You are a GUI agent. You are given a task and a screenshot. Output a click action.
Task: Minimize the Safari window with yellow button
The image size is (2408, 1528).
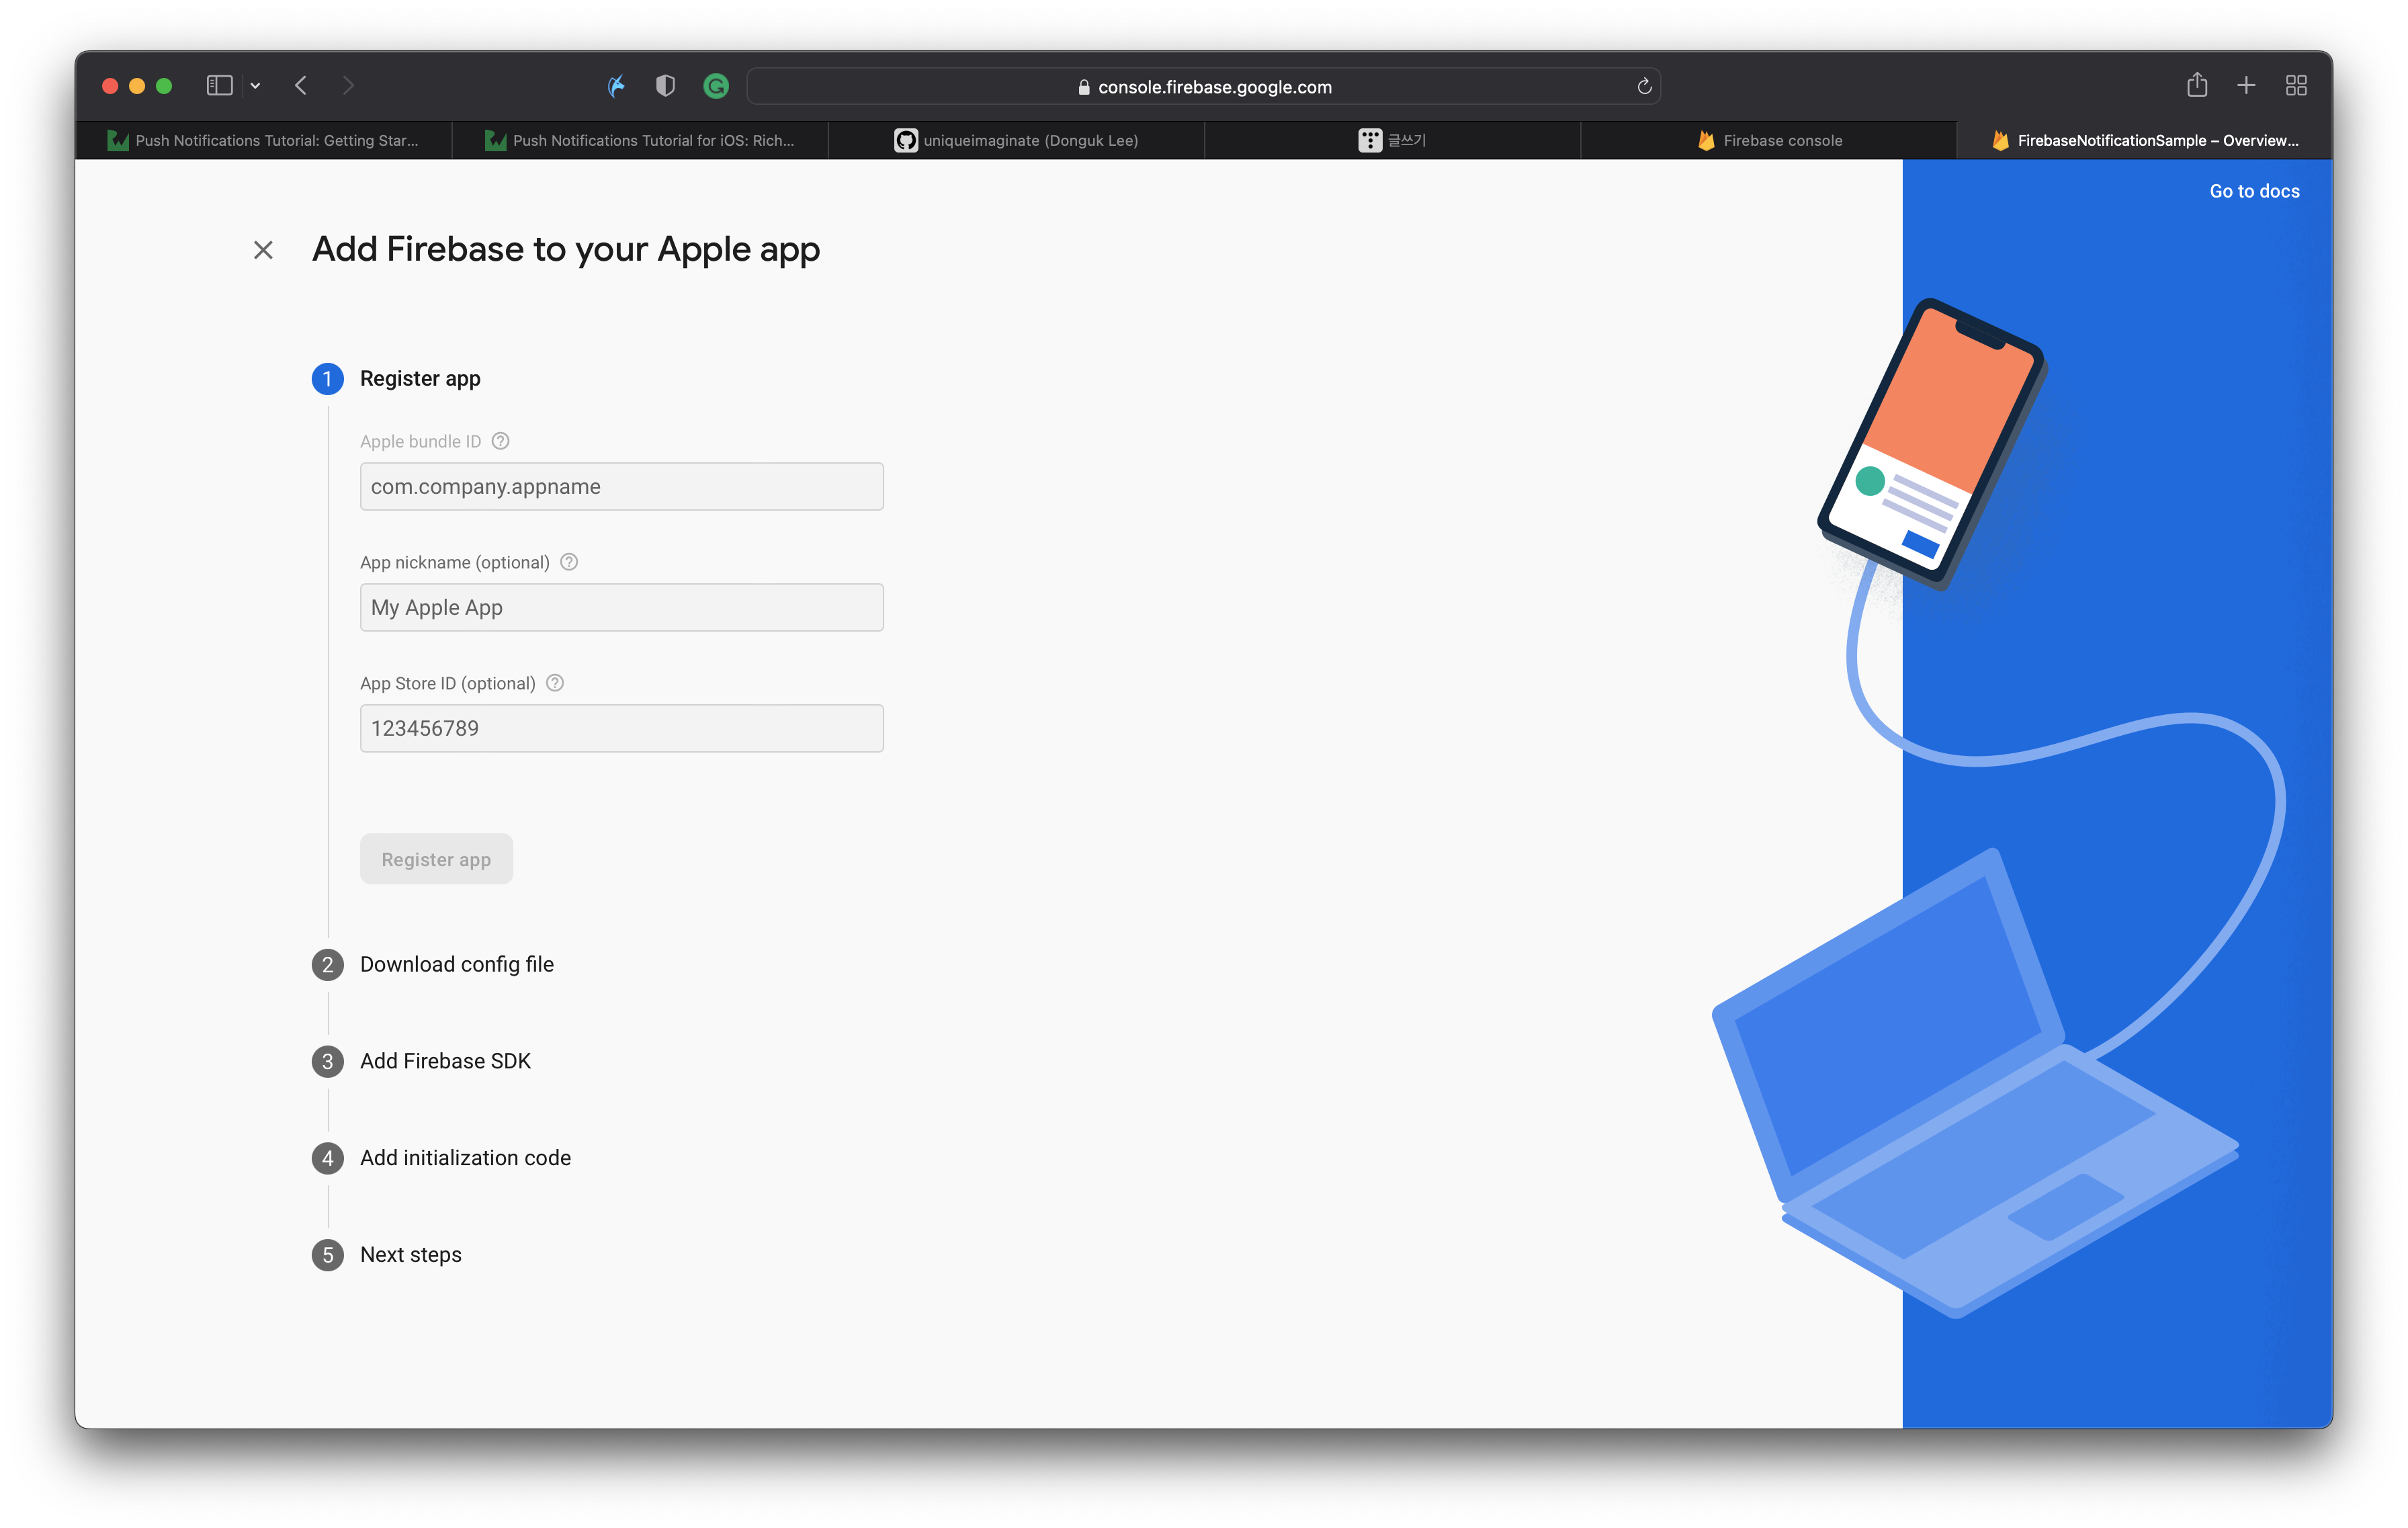(x=137, y=86)
